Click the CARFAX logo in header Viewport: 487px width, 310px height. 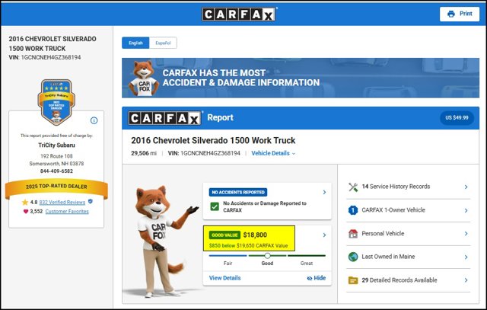238,14
